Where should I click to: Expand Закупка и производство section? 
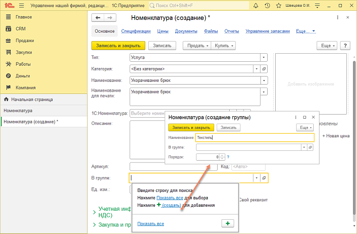pyautogui.click(x=112, y=225)
